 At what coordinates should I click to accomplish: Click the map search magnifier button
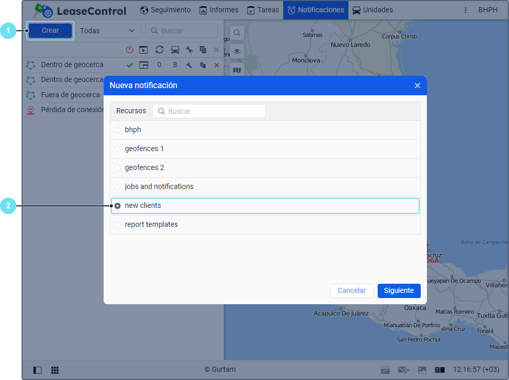point(237,33)
